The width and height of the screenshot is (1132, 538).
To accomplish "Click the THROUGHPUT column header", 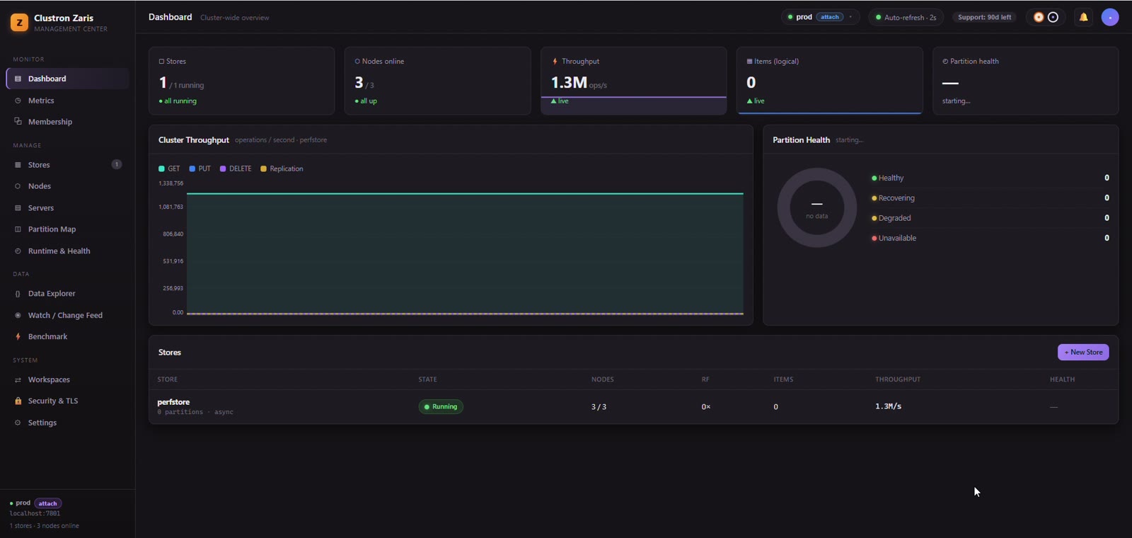I will click(898, 379).
